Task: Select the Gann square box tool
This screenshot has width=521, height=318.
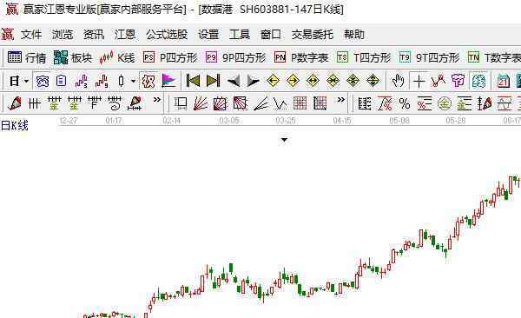Action: 181,103
